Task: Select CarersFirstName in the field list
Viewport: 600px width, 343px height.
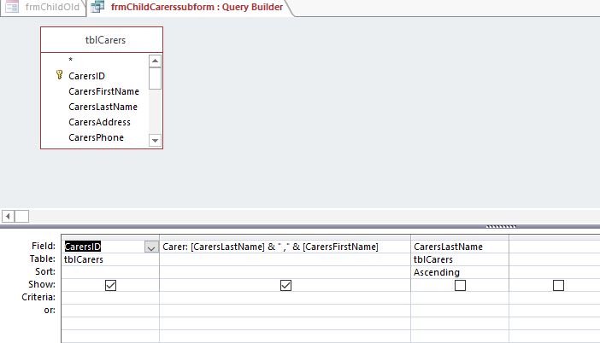Action: point(103,91)
